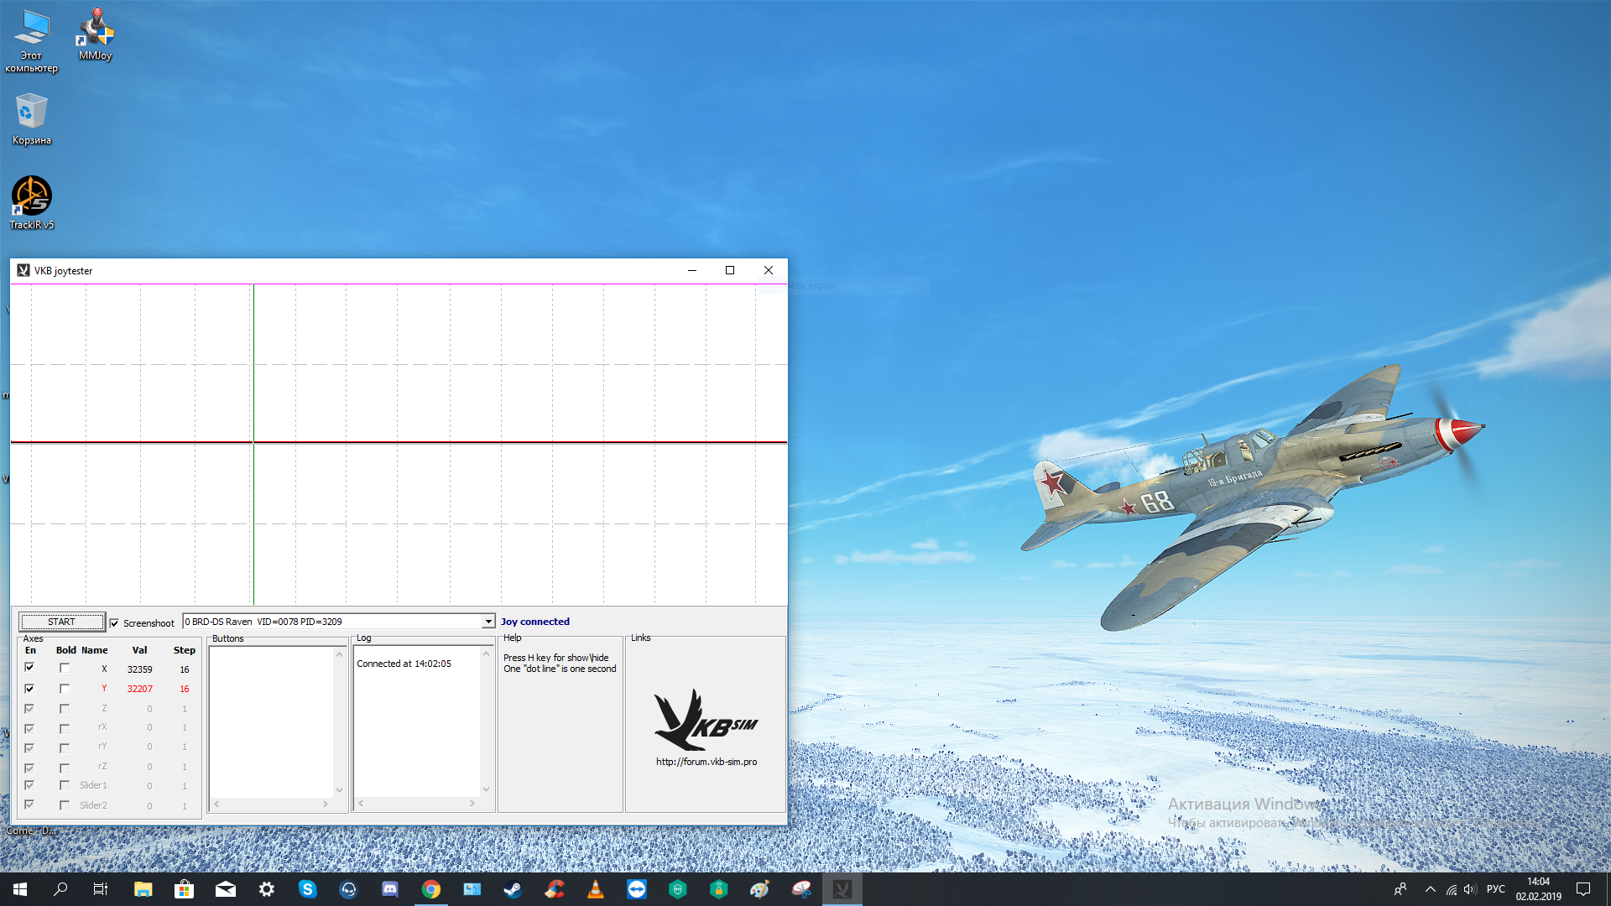Click the Buttons list scroll-down arrow

click(340, 789)
